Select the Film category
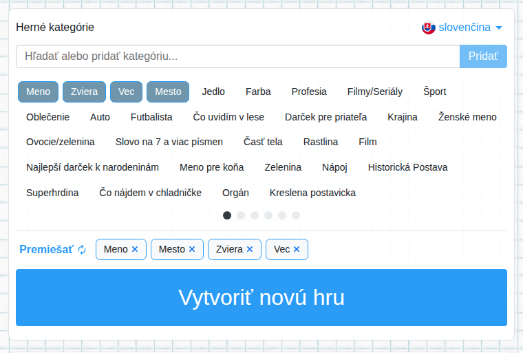The image size is (523, 353). (x=367, y=142)
